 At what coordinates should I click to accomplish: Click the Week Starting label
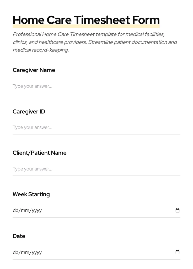[31, 194]
